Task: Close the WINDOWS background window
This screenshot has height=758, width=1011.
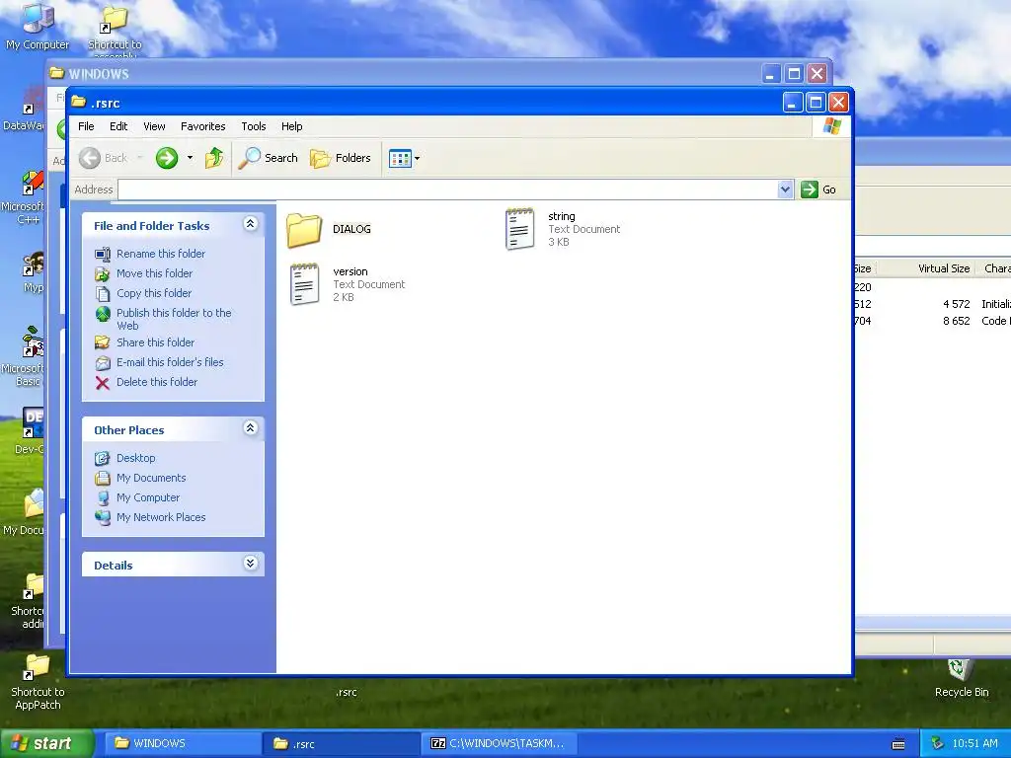Action: point(817,73)
